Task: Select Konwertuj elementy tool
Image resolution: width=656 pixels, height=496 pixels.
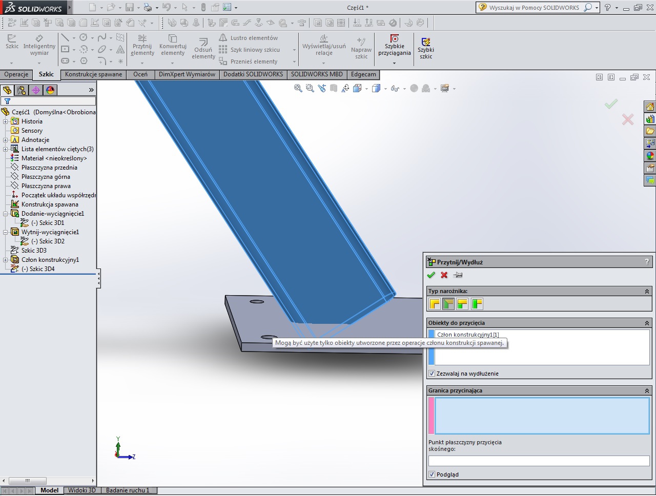Action: pyautogui.click(x=173, y=45)
